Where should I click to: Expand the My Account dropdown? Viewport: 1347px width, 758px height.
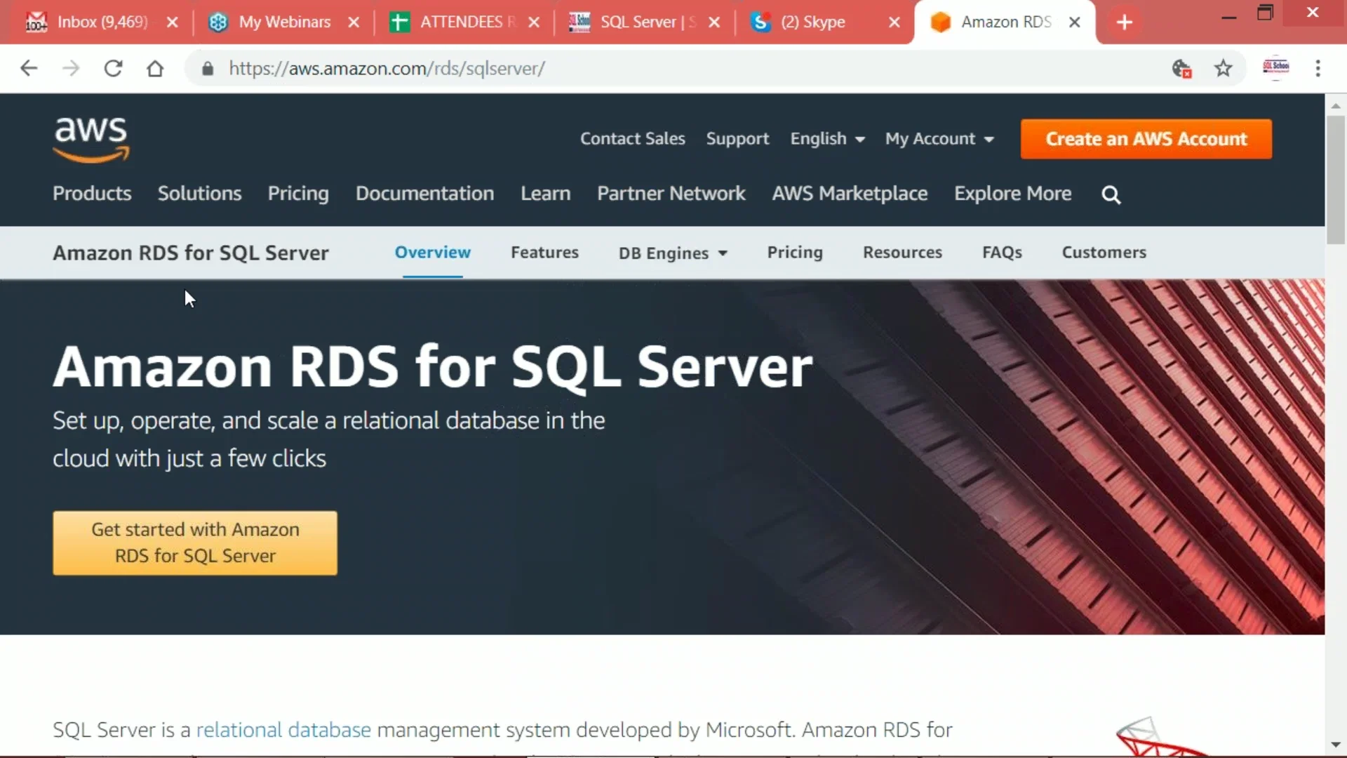[x=939, y=139]
